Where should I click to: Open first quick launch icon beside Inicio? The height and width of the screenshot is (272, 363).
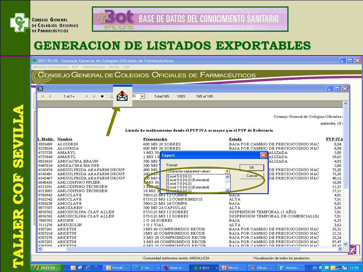73,267
